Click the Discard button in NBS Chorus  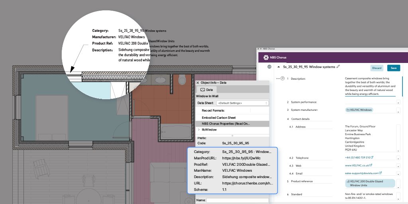click(x=377, y=68)
